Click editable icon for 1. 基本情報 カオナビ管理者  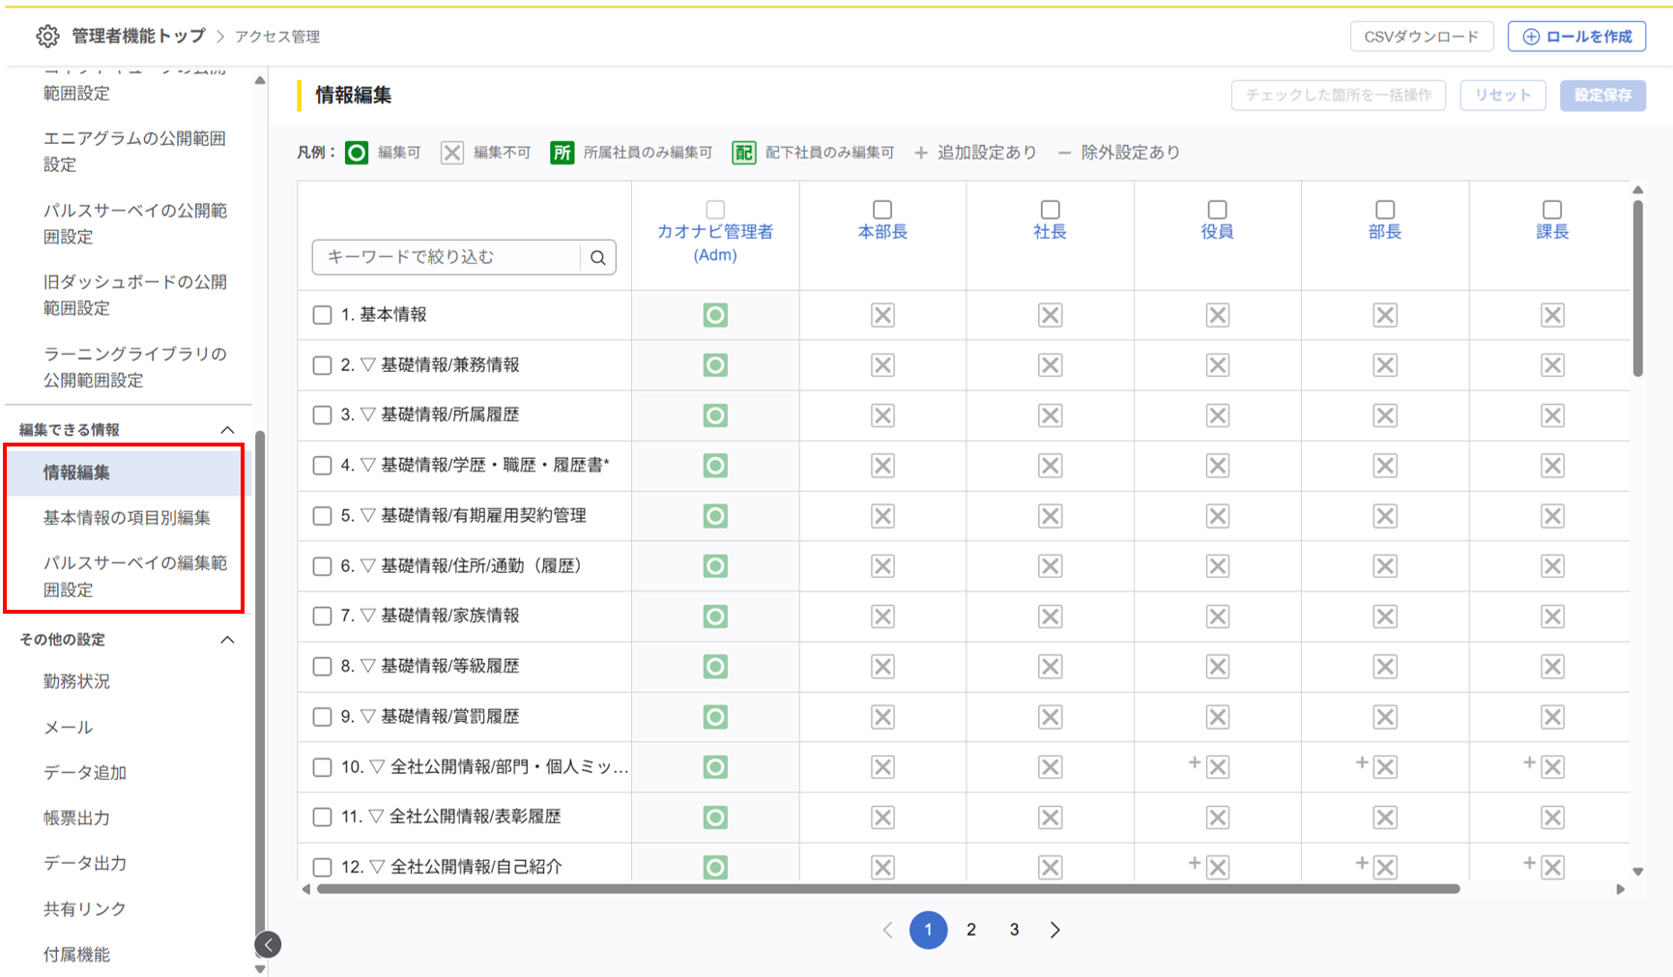(x=715, y=315)
